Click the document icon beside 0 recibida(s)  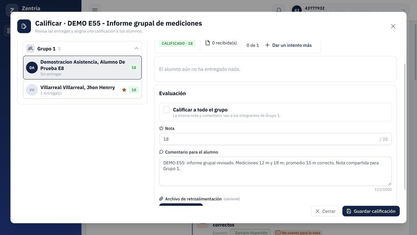(208, 43)
